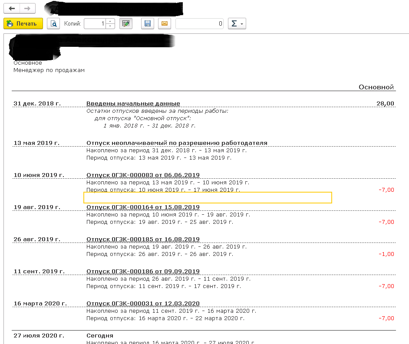The image size is (409, 344).
Task: Open document Отпуск 0ГЗК-000164 от 15.08.2019
Action: pyautogui.click(x=143, y=207)
